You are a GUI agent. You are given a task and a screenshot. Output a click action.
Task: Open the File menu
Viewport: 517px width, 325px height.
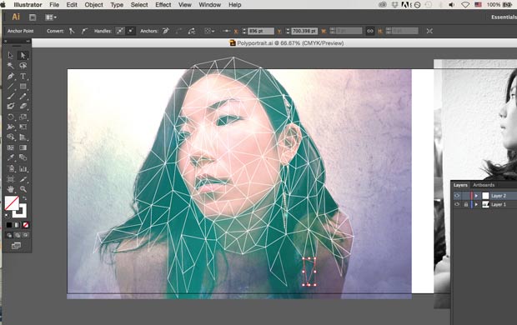[x=54, y=5]
